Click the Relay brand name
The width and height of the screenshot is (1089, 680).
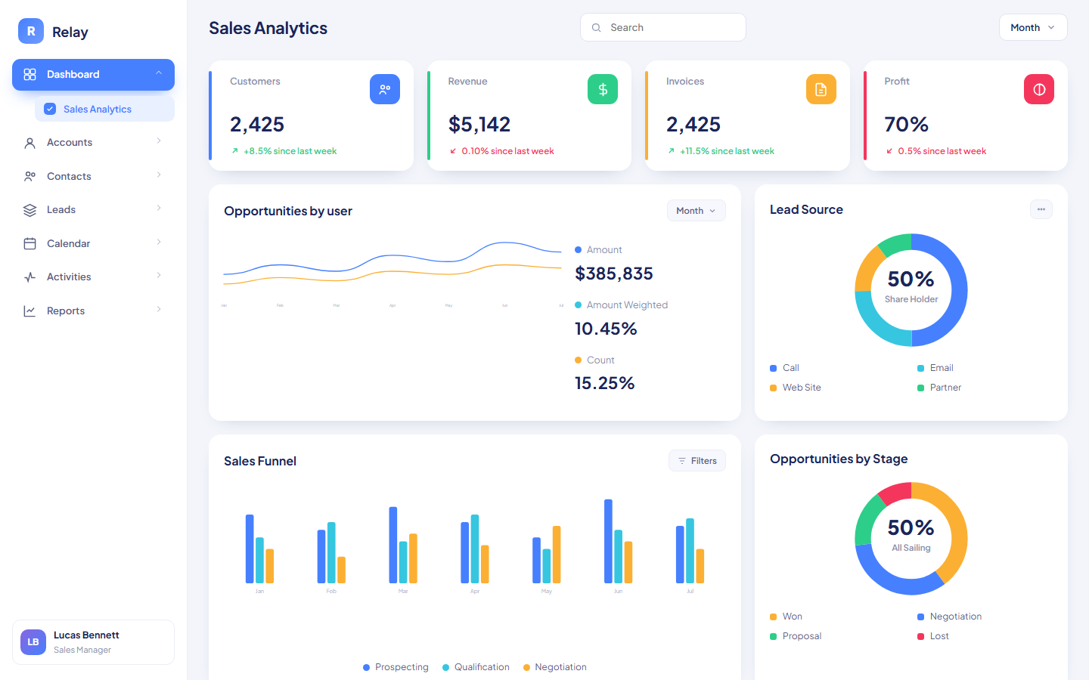(70, 32)
